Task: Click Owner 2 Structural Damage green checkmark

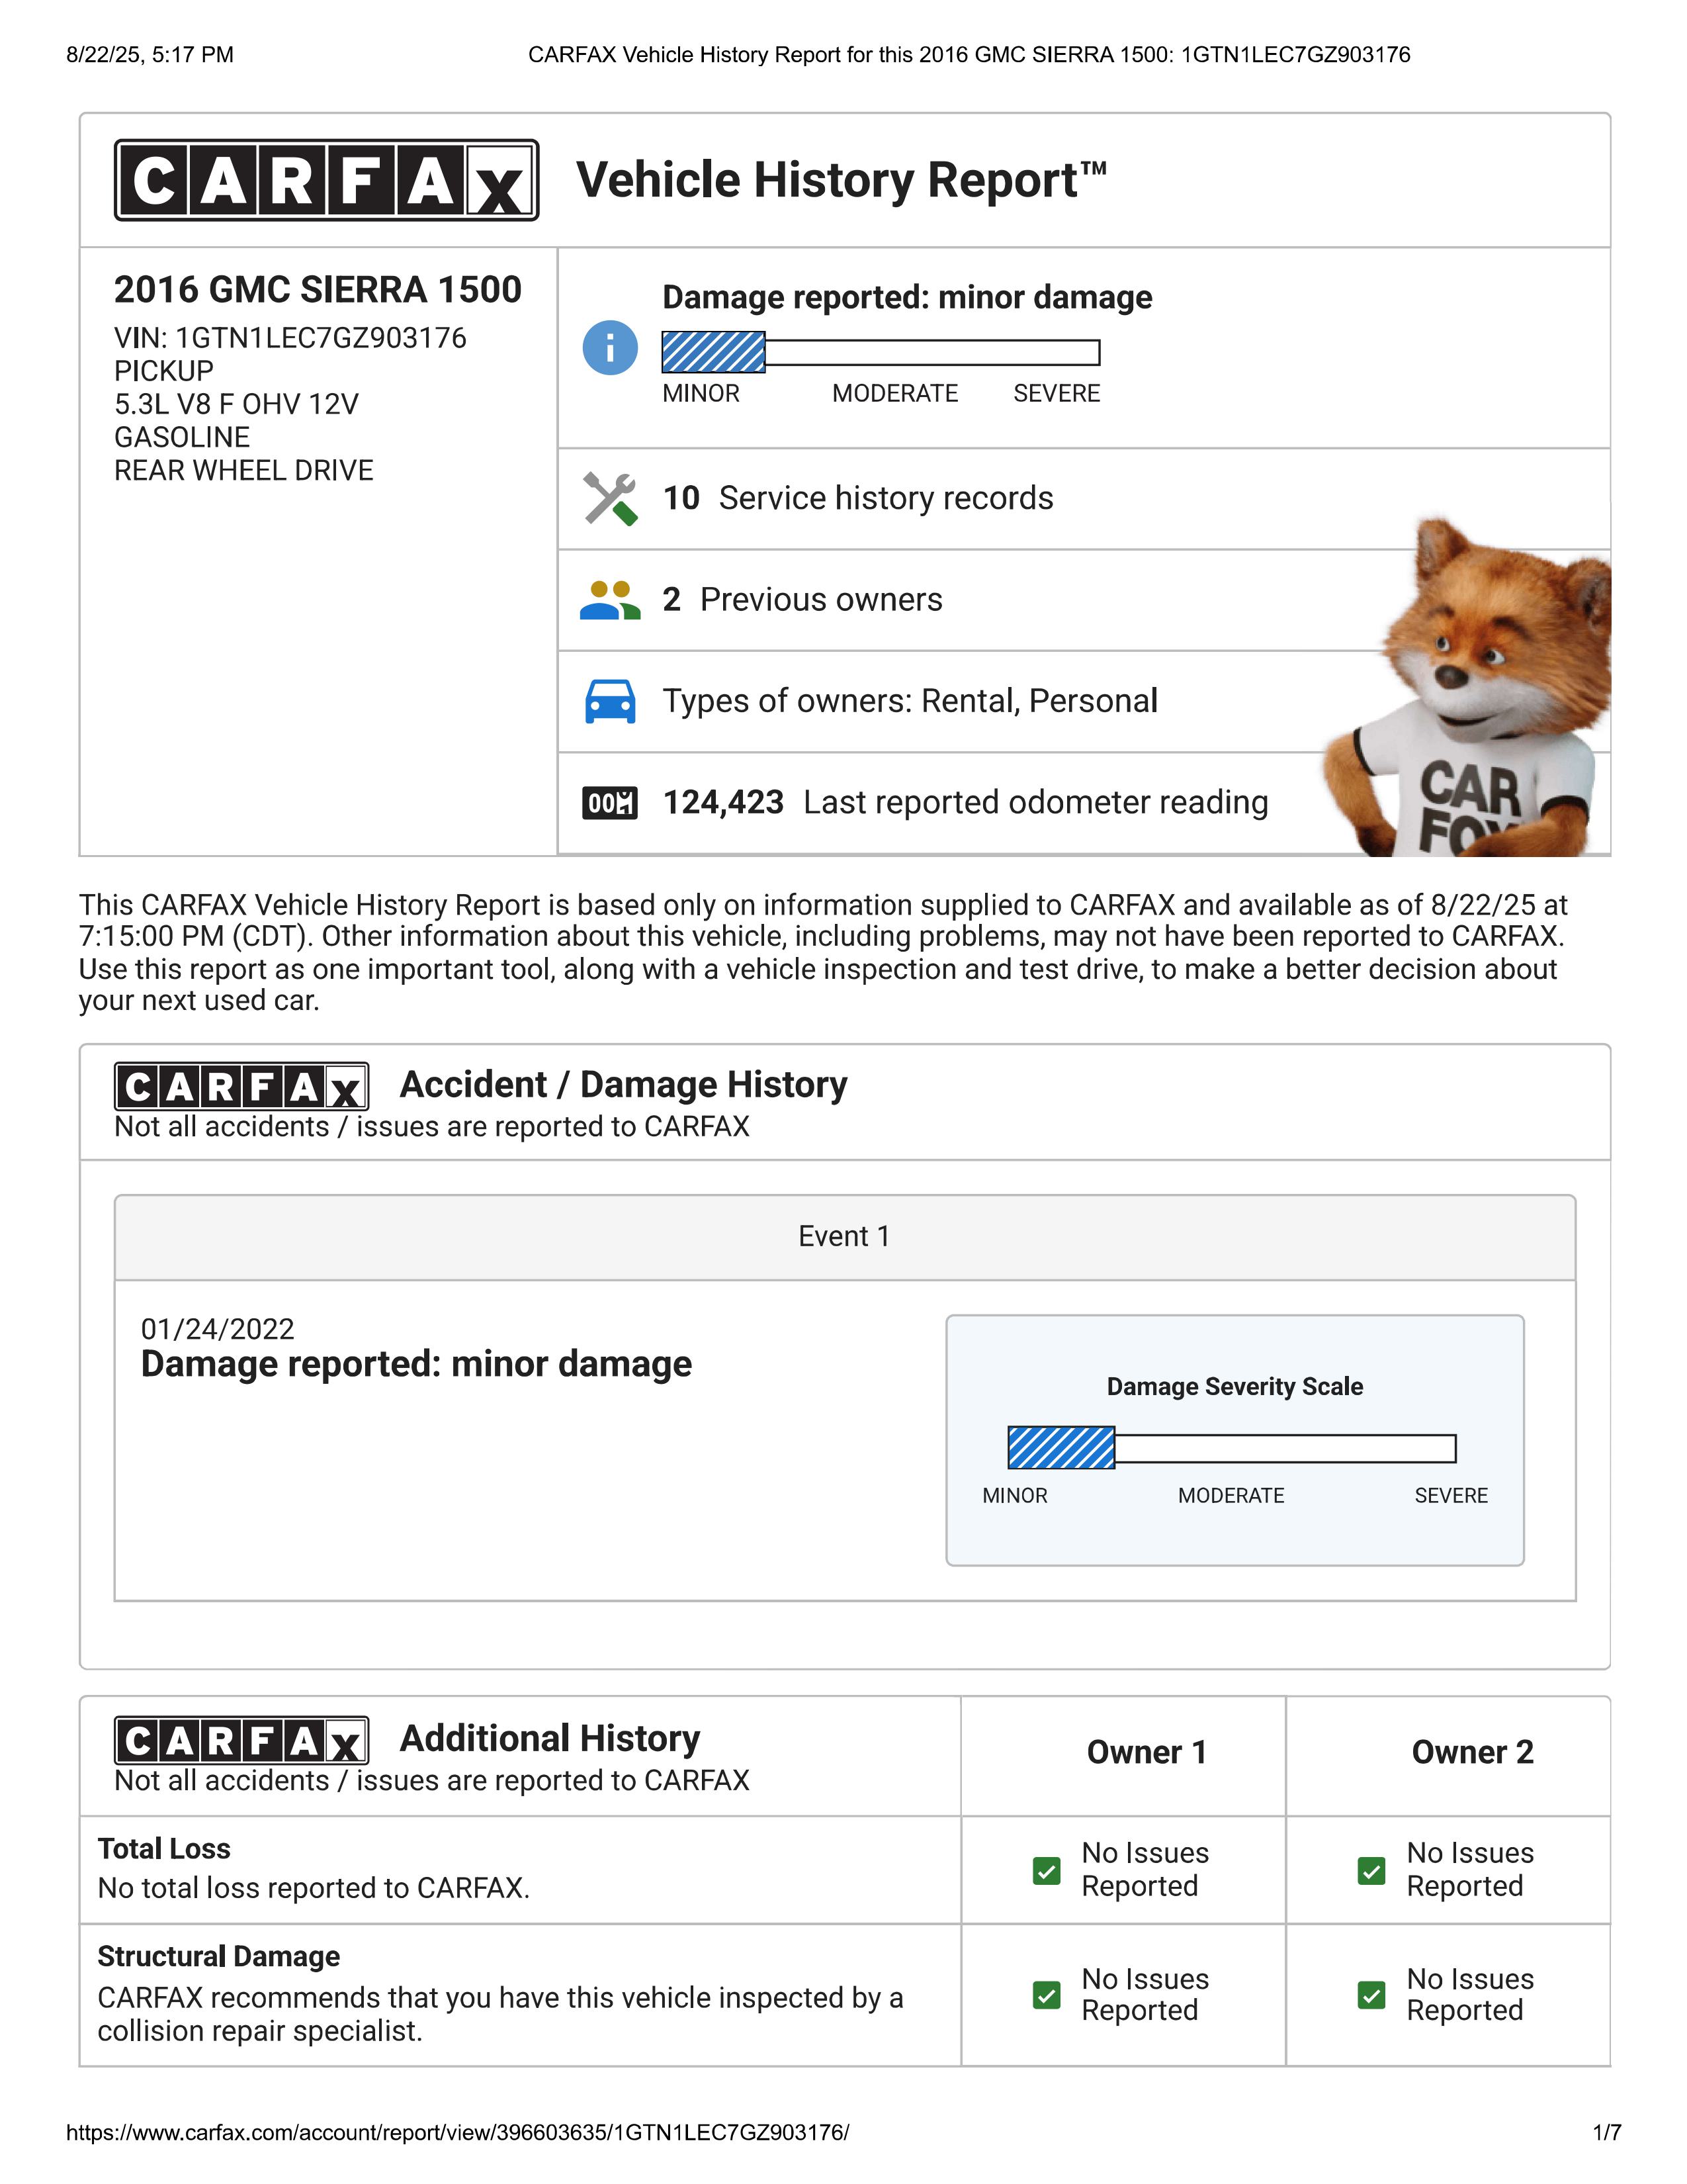Action: pyautogui.click(x=1371, y=1995)
